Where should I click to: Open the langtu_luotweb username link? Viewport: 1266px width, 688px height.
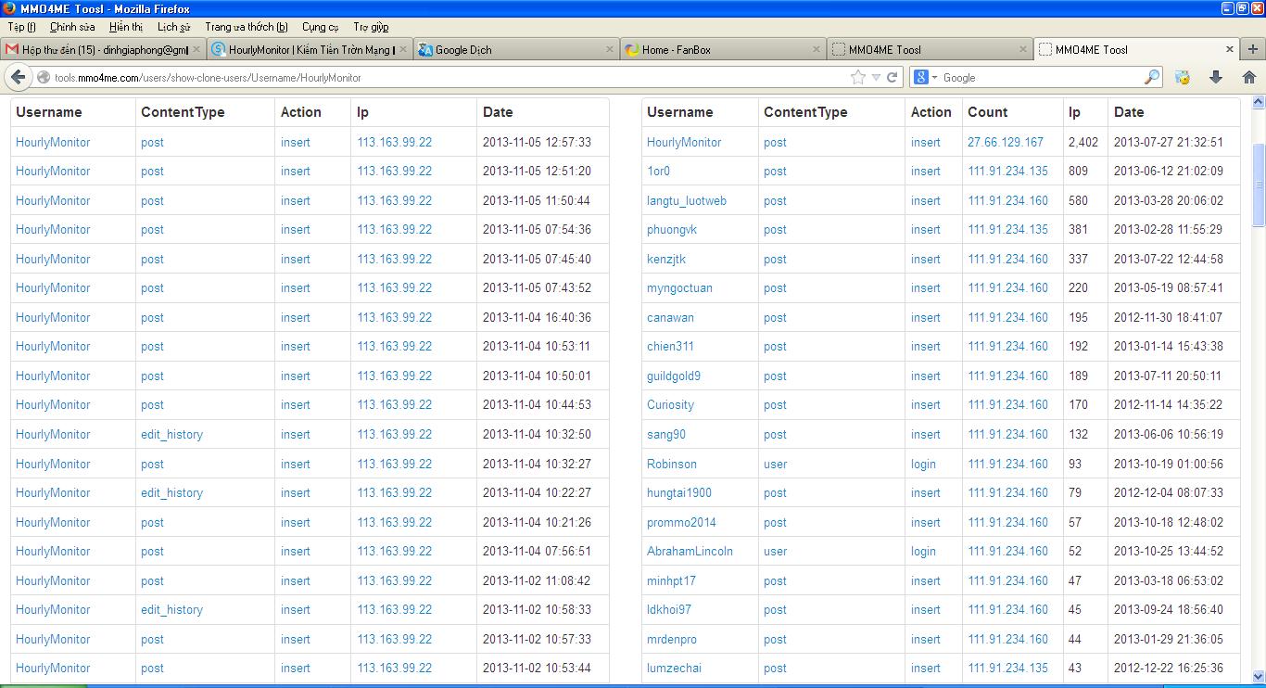pos(686,200)
